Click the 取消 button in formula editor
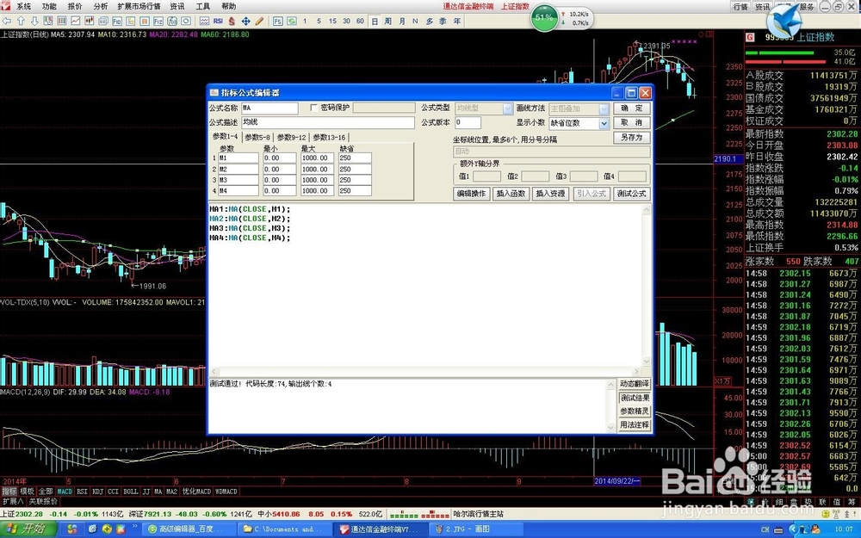This screenshot has height=538, width=861. tap(631, 122)
